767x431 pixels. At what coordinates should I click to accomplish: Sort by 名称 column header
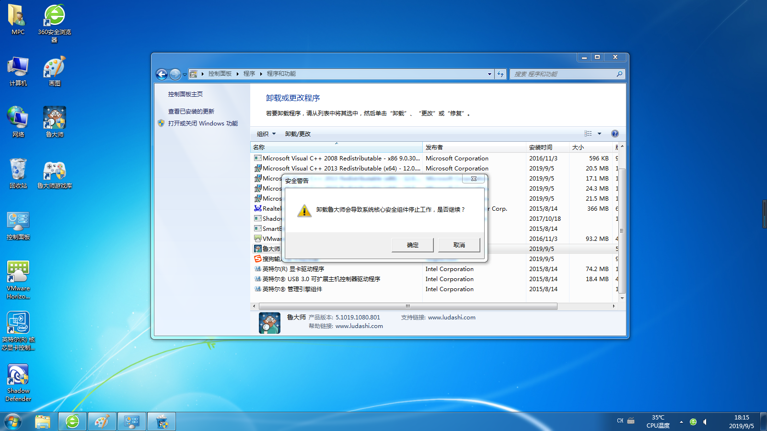click(x=337, y=147)
